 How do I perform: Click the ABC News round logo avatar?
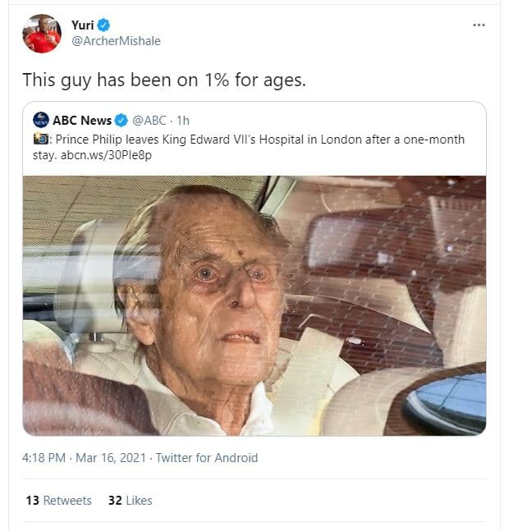[39, 121]
